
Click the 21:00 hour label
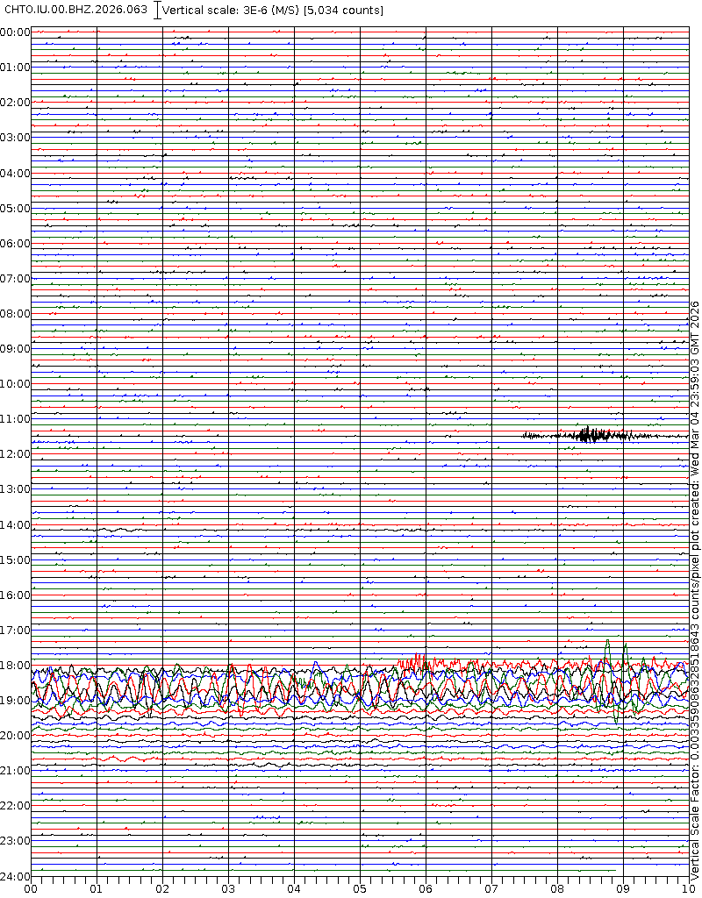click(15, 770)
